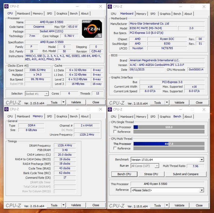The width and height of the screenshot is (214, 213).
Task: Click Command Rate 1T value
Action: [x=65, y=177]
